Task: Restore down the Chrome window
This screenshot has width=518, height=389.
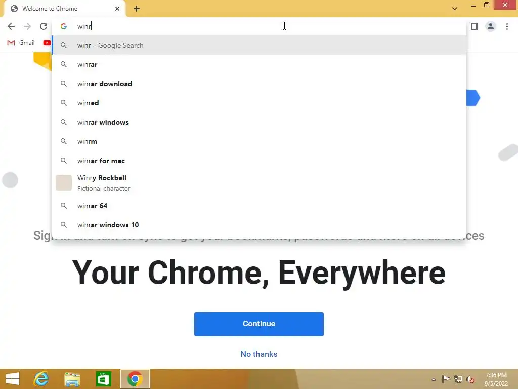Action: (x=487, y=5)
